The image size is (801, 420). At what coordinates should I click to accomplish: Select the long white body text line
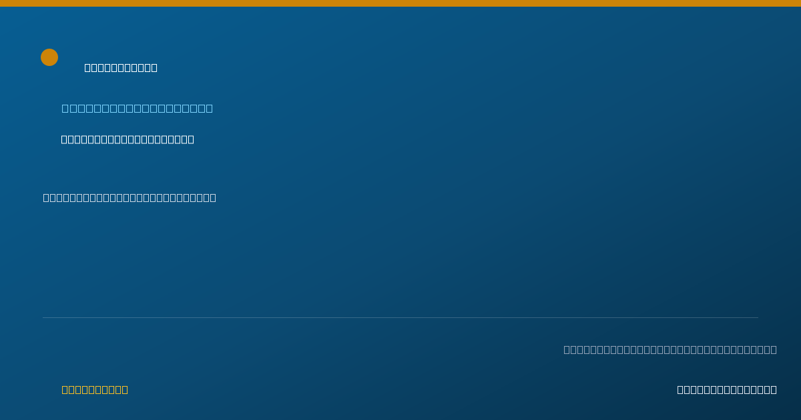(x=129, y=197)
